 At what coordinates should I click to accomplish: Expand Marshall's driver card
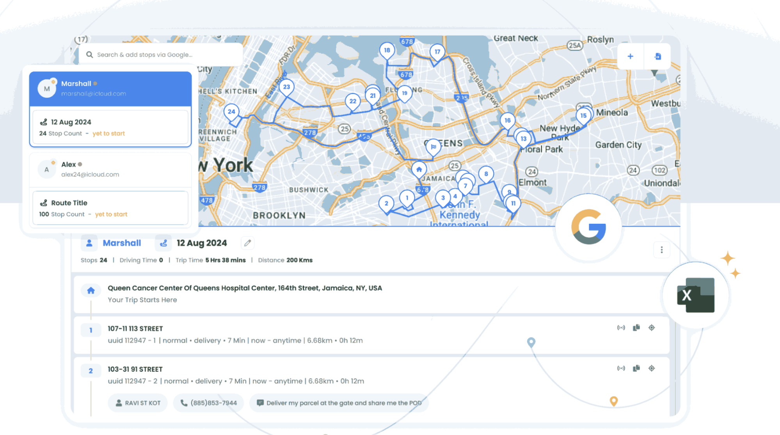(x=110, y=88)
